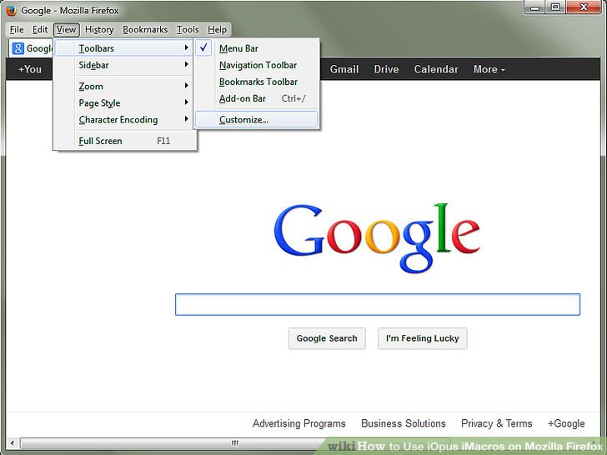Expand the Toolbars submenu
The image size is (607, 455).
pos(124,48)
